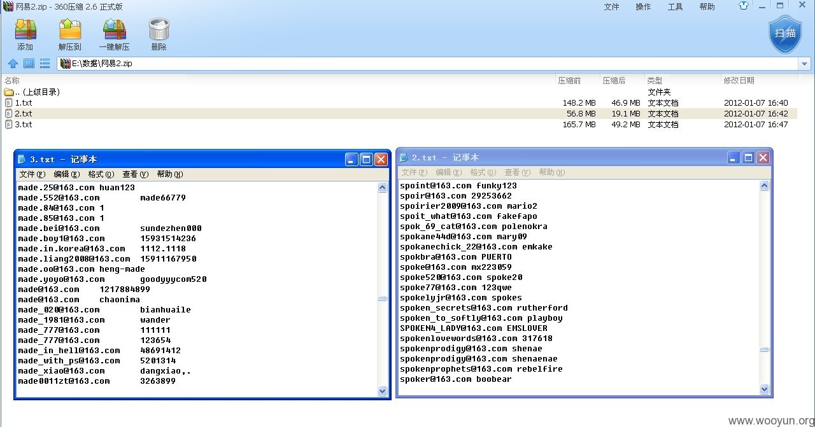Switch to large icon view mode
This screenshot has width=815, height=427.
29,64
